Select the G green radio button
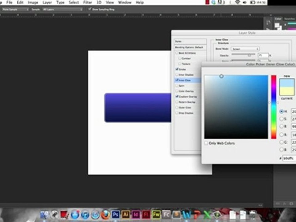This screenshot has width=296, height=222. pyautogui.click(x=282, y=142)
